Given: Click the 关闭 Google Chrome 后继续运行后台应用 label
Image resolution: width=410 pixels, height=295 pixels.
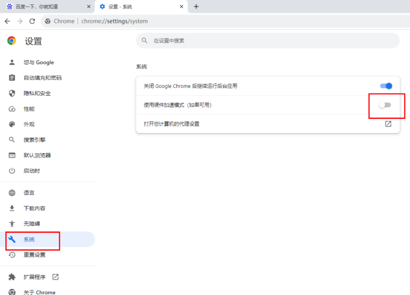Looking at the screenshot, I should point(190,86).
